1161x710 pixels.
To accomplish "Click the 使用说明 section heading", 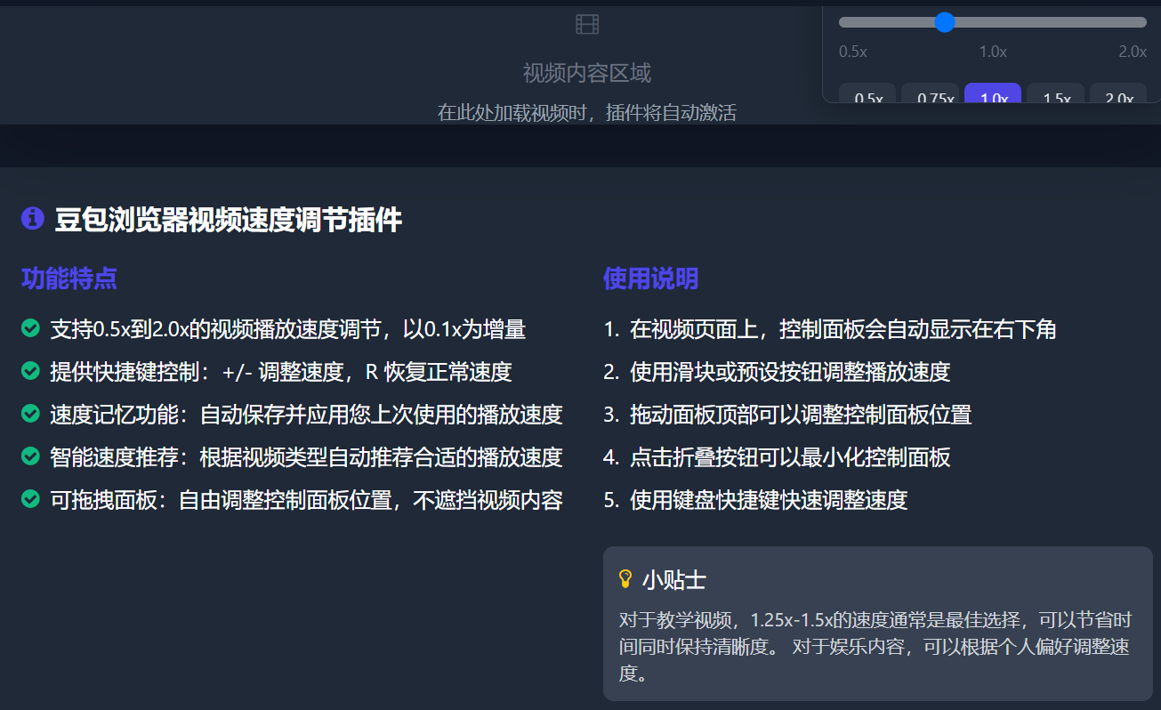I will click(x=650, y=278).
